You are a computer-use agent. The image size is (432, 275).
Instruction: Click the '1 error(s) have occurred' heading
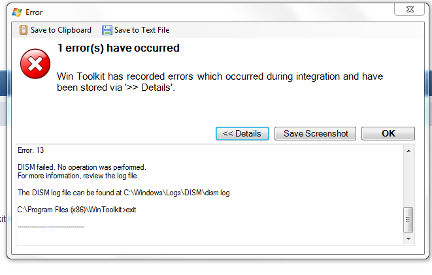(x=118, y=48)
